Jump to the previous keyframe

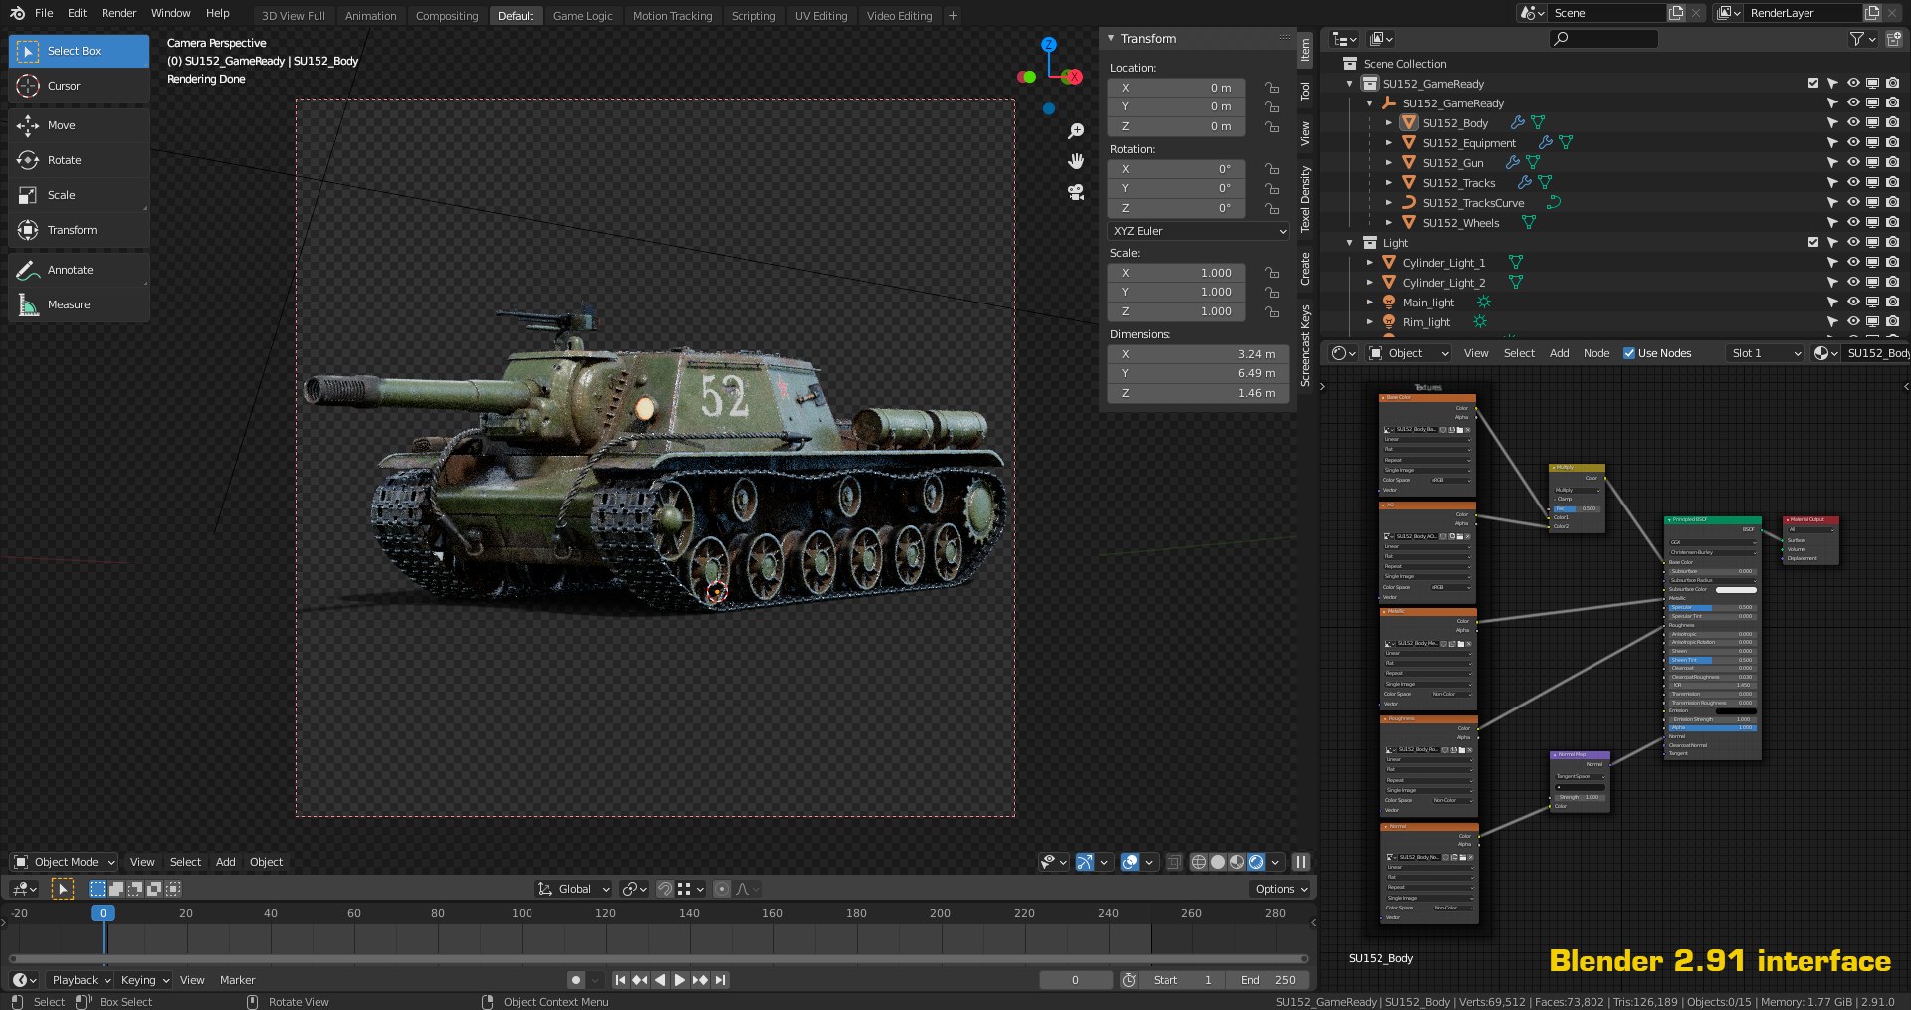click(x=640, y=980)
